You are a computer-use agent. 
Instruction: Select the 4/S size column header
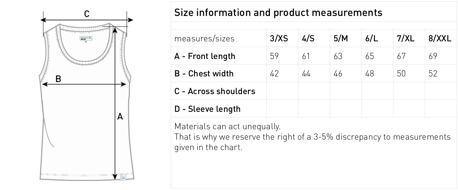(x=308, y=39)
